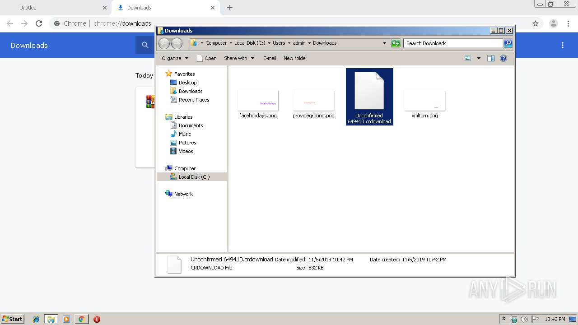The width and height of the screenshot is (578, 325).
Task: Open a new Chrome tab with plus
Action: pos(230,8)
